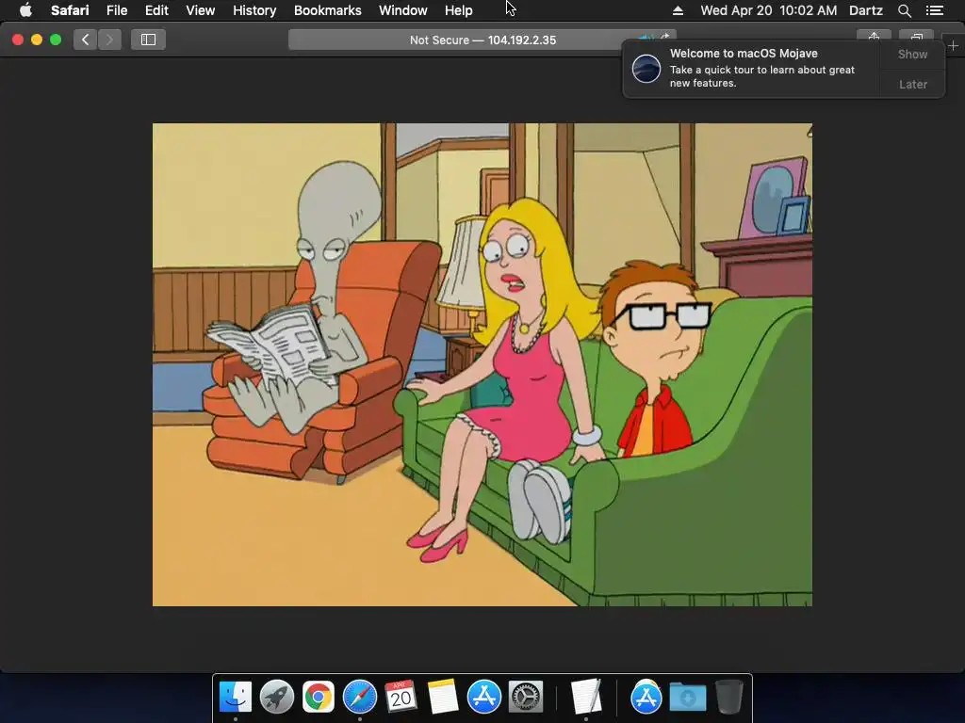
Task: Click Show on the macOS Mojave notification
Action: tap(912, 54)
